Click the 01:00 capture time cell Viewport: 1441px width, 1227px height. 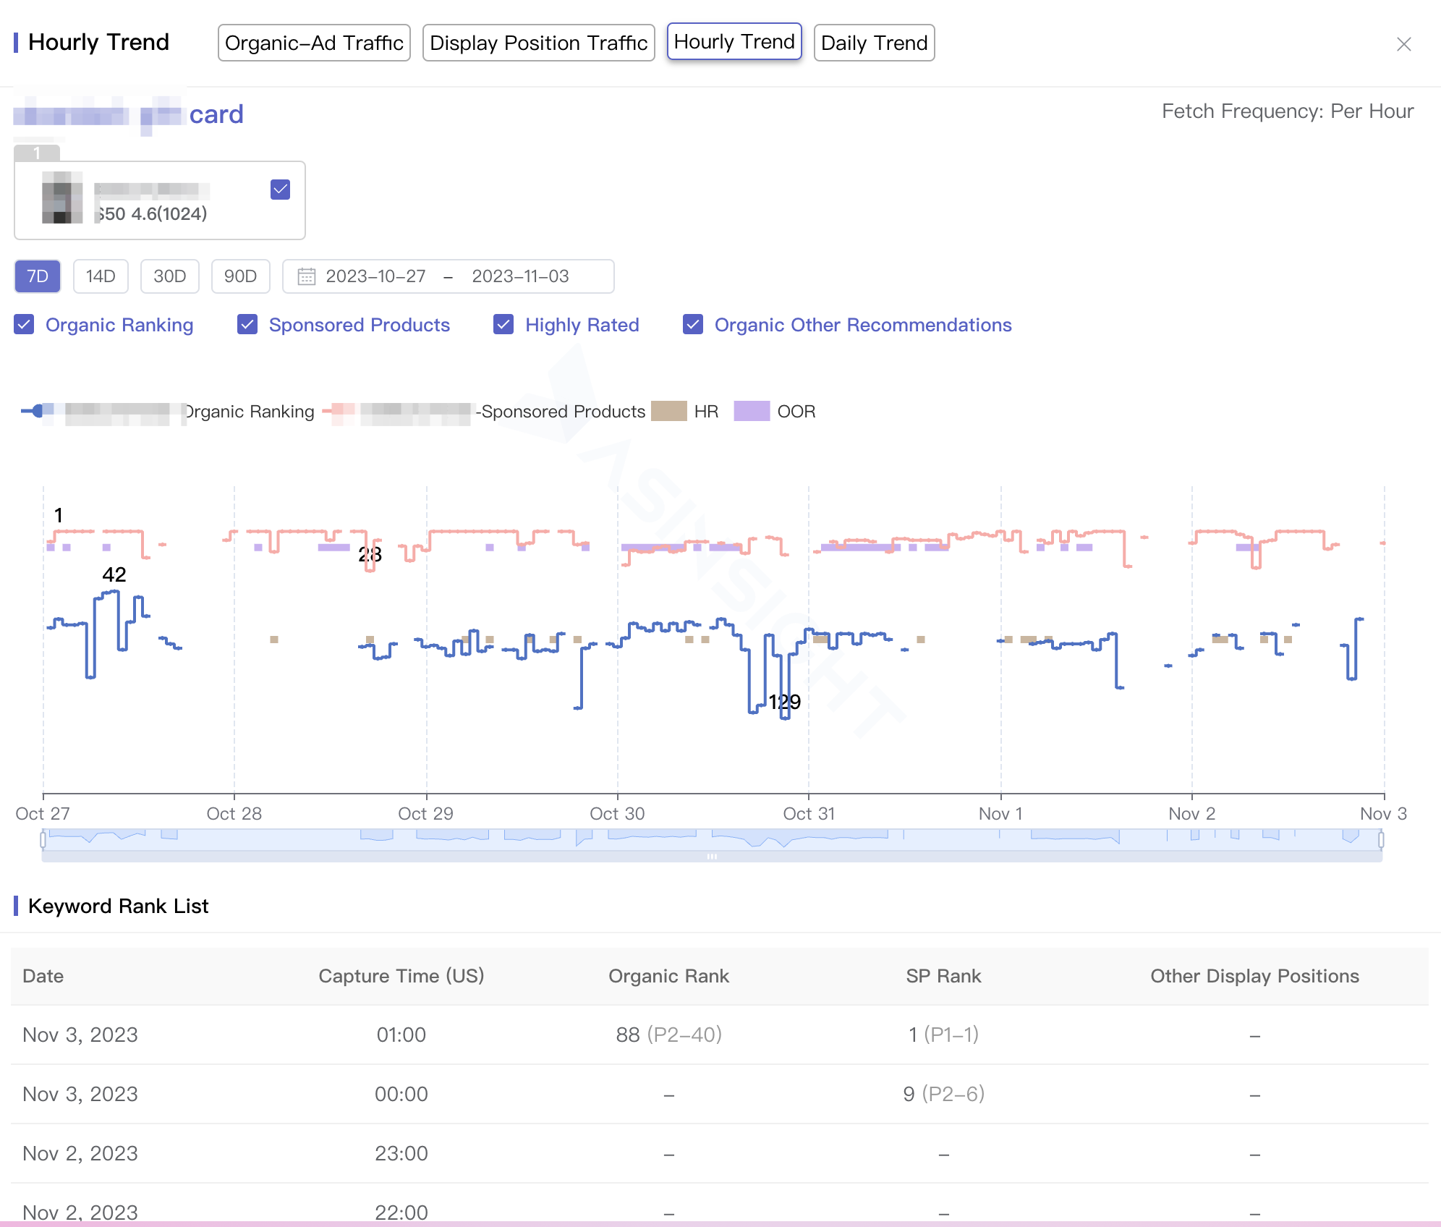click(401, 1035)
